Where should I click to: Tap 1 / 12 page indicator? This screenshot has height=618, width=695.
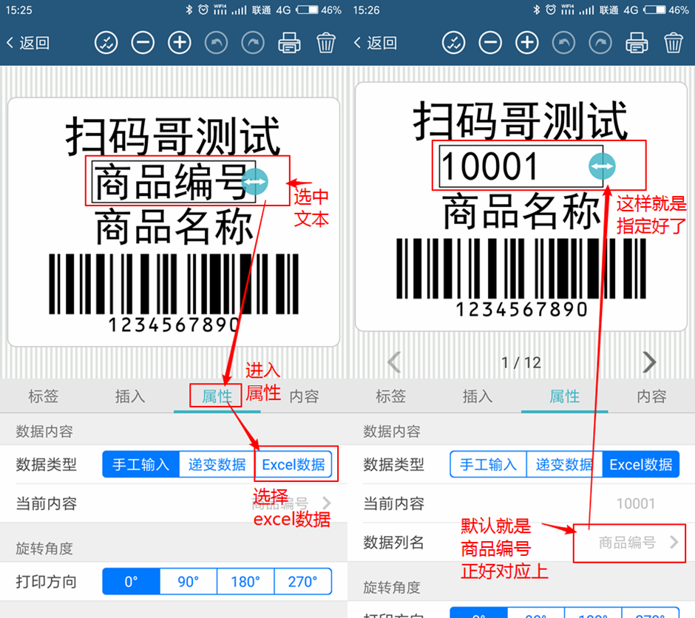[x=521, y=362]
